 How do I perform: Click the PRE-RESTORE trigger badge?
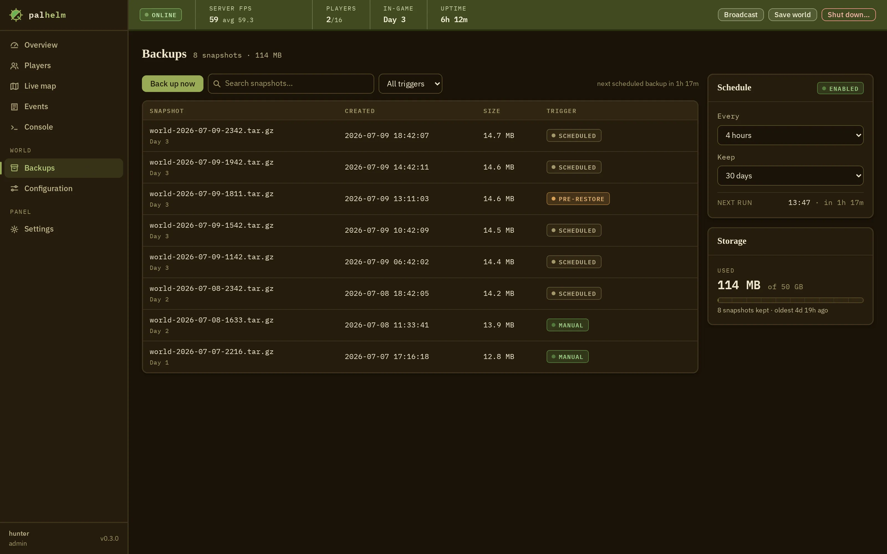pyautogui.click(x=578, y=199)
